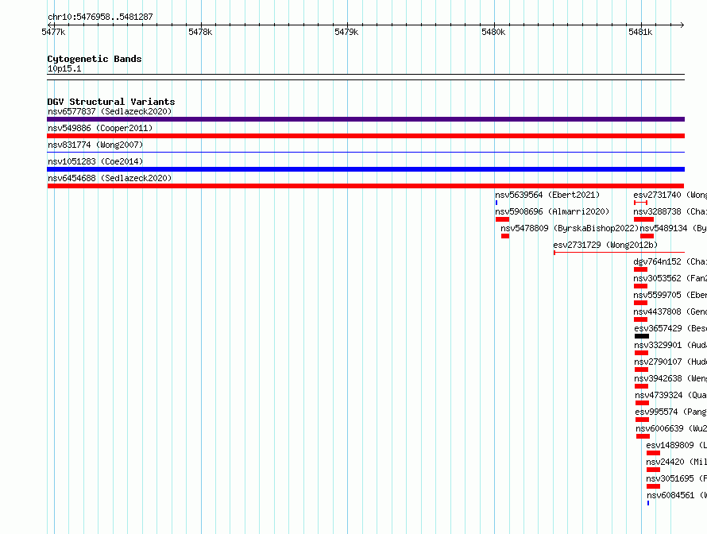Open nsv831774 (Wong2007) label

click(x=95, y=145)
